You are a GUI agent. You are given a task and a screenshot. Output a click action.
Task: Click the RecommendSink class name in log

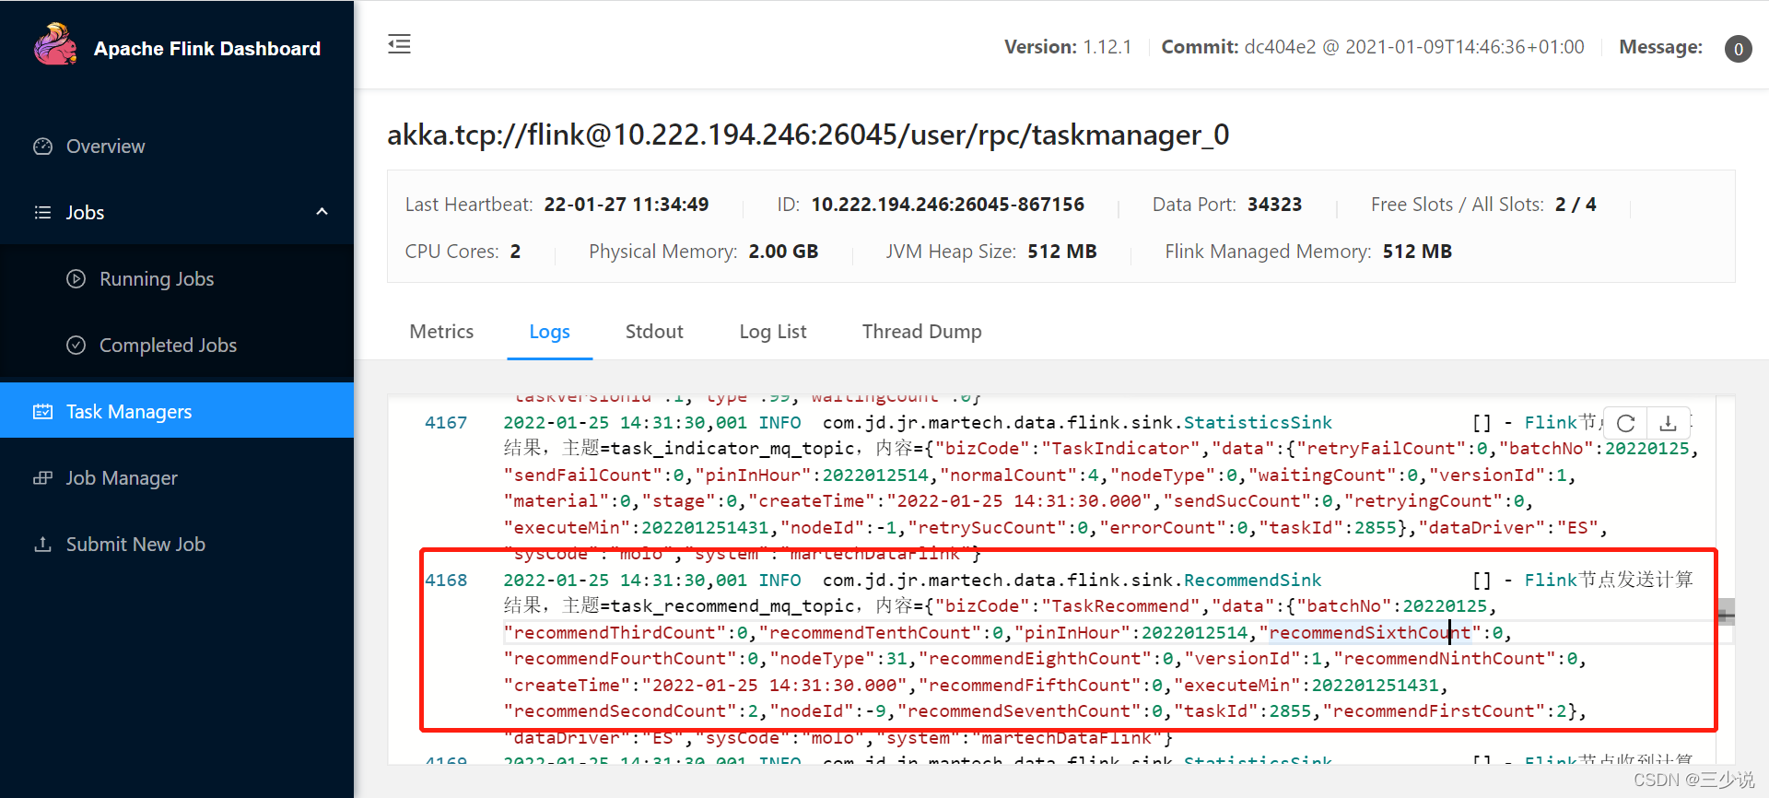click(1252, 581)
